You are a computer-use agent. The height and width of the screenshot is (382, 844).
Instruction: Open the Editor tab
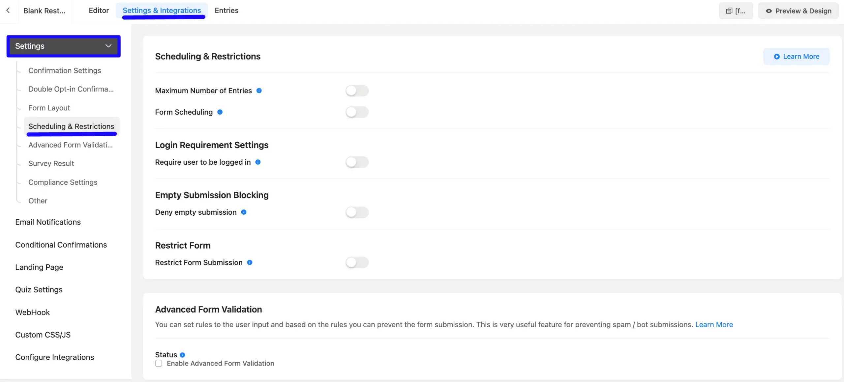point(99,11)
